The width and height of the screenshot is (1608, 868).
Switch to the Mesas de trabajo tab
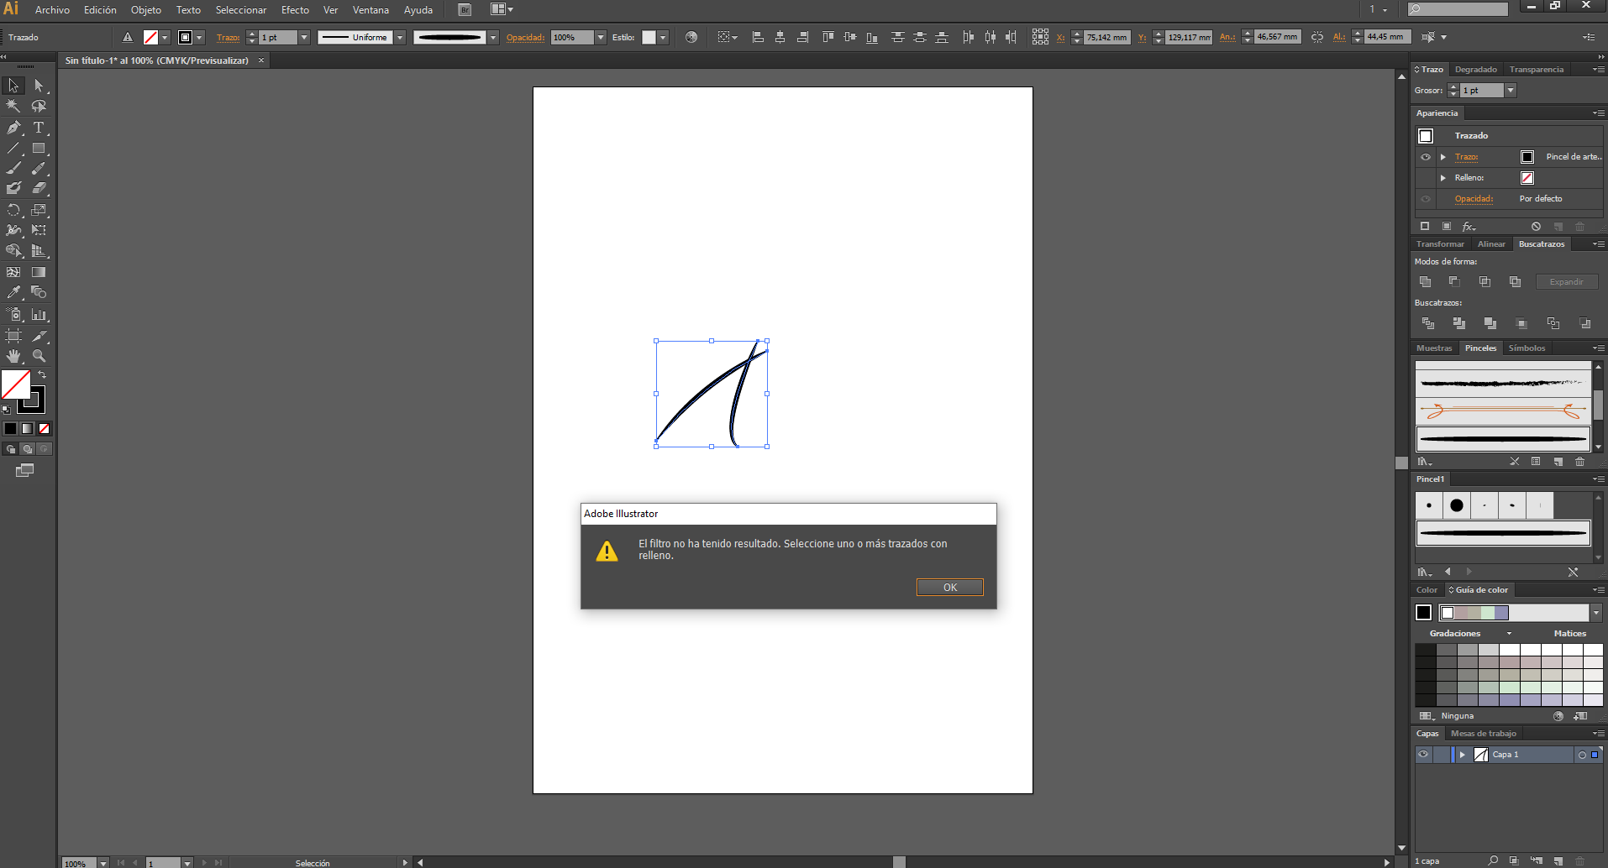tap(1484, 734)
